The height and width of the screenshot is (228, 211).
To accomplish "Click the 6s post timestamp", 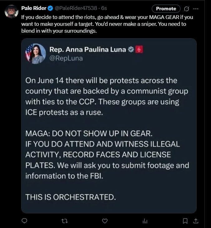I will pos(104,8).
